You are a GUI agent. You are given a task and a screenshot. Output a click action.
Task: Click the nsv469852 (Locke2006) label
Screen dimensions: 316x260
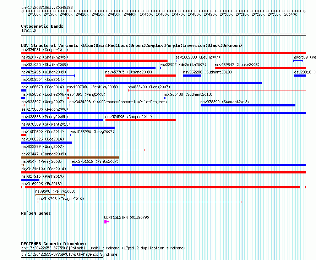(44, 94)
